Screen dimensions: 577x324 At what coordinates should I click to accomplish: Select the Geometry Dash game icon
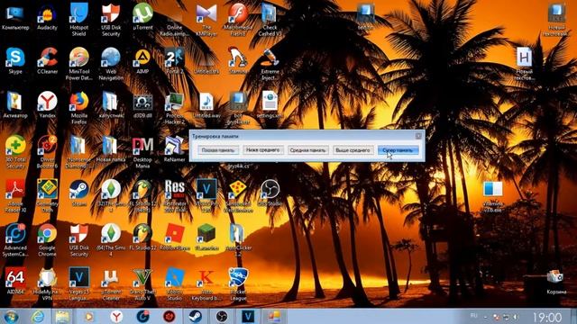(47, 196)
